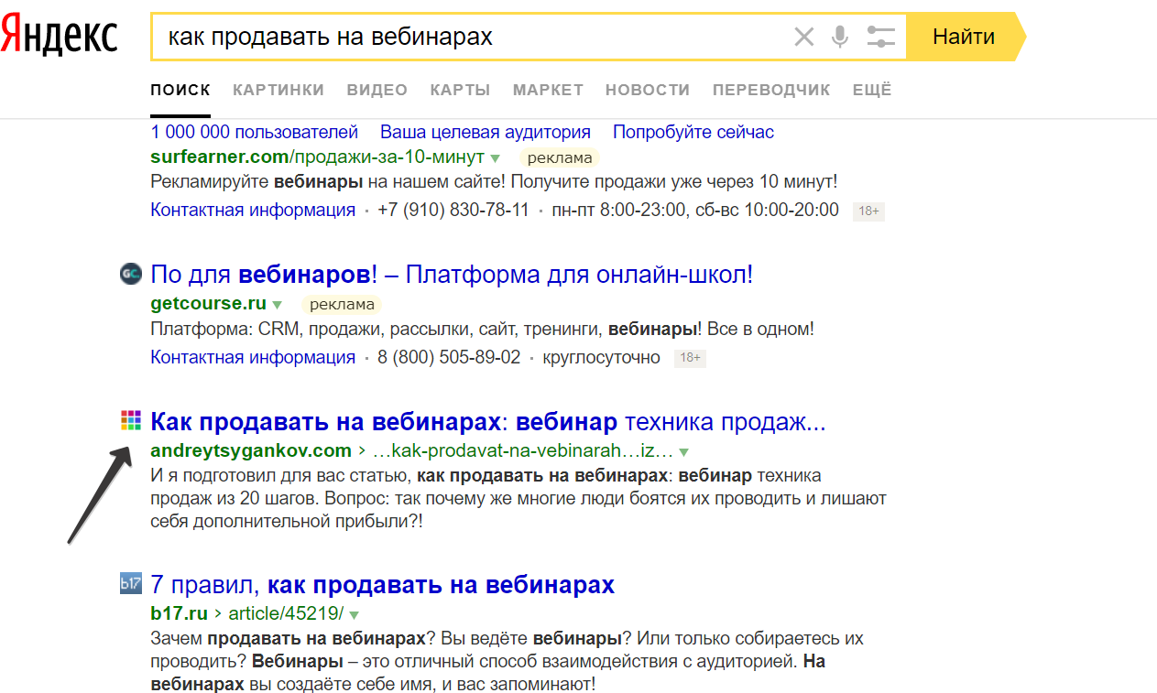Expand the dropdown arrow after andreytsygankov URL
Image resolution: width=1157 pixels, height=693 pixels.
tap(684, 452)
